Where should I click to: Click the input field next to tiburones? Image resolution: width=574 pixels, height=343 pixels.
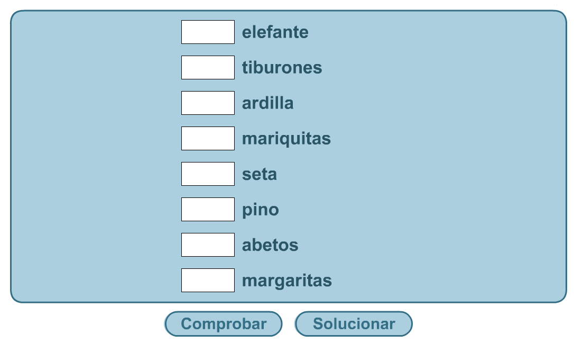(x=208, y=67)
